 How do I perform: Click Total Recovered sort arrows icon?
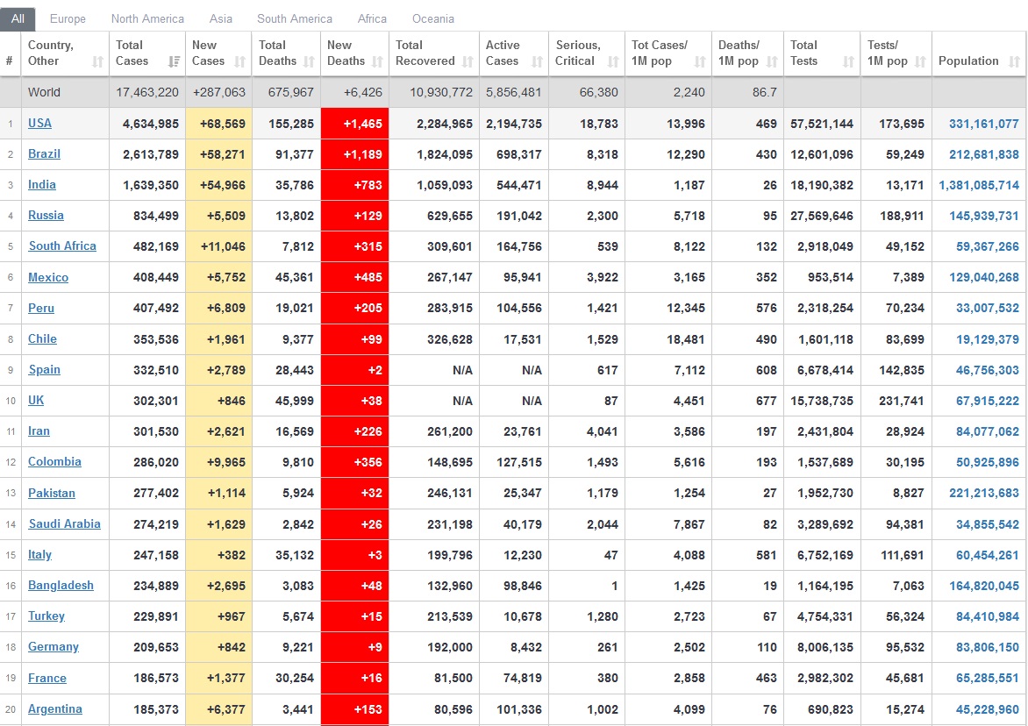[x=468, y=61]
